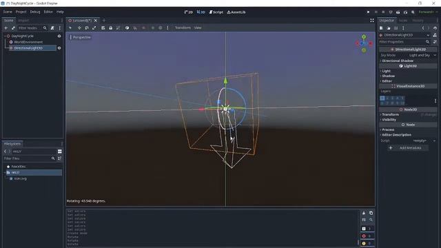
Task: Open the Scene menu
Action: 8,12
